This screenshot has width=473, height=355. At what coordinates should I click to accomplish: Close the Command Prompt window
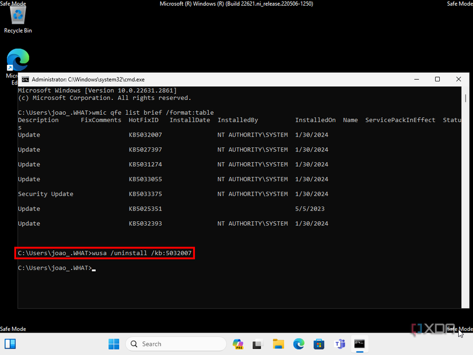pyautogui.click(x=459, y=79)
